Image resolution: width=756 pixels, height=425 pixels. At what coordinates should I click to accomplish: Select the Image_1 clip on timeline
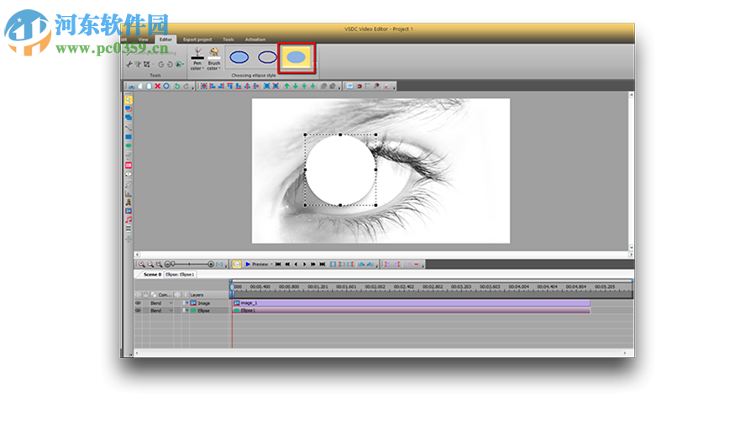(412, 303)
